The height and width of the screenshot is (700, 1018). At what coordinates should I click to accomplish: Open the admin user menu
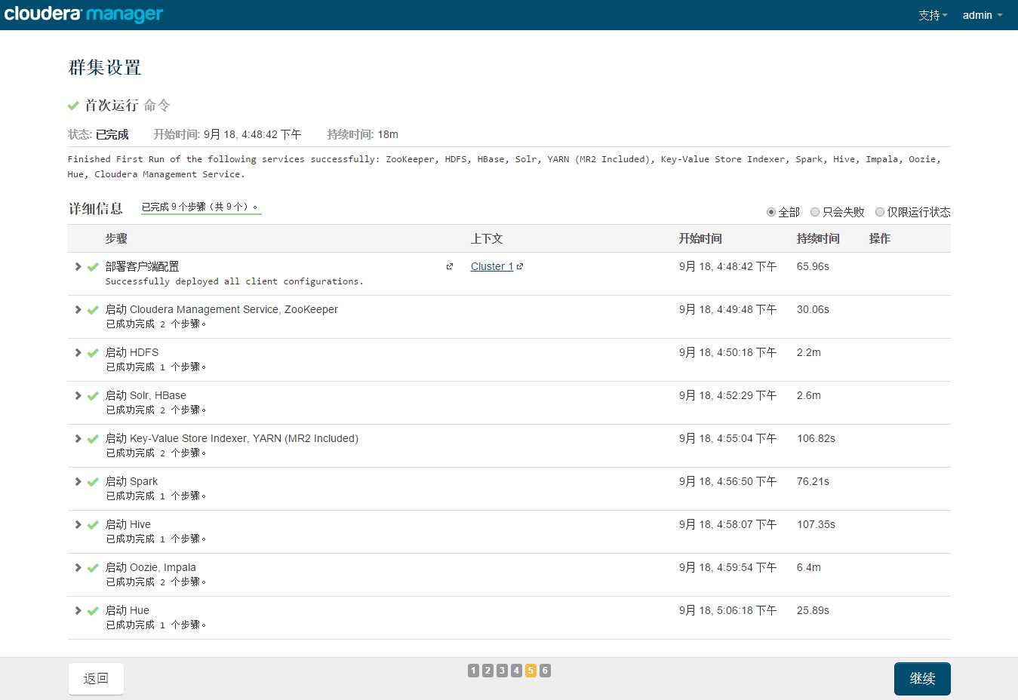click(983, 15)
